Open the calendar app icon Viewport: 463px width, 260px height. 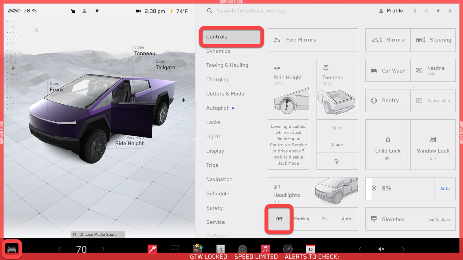click(x=310, y=249)
